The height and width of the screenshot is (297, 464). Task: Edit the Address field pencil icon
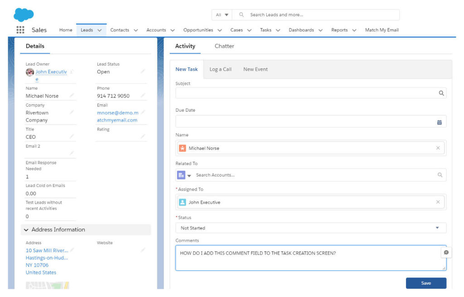[x=72, y=250]
